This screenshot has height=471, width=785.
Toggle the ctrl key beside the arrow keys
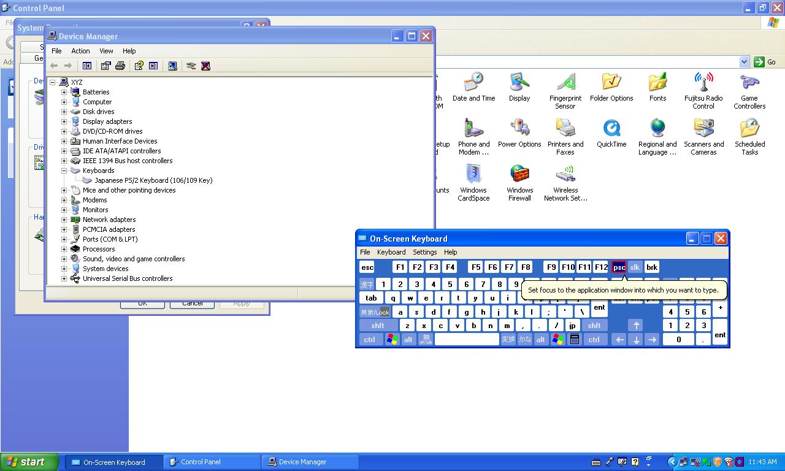(x=594, y=339)
